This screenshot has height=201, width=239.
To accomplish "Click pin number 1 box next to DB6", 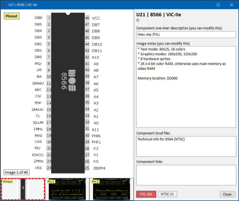I will click(49, 18).
